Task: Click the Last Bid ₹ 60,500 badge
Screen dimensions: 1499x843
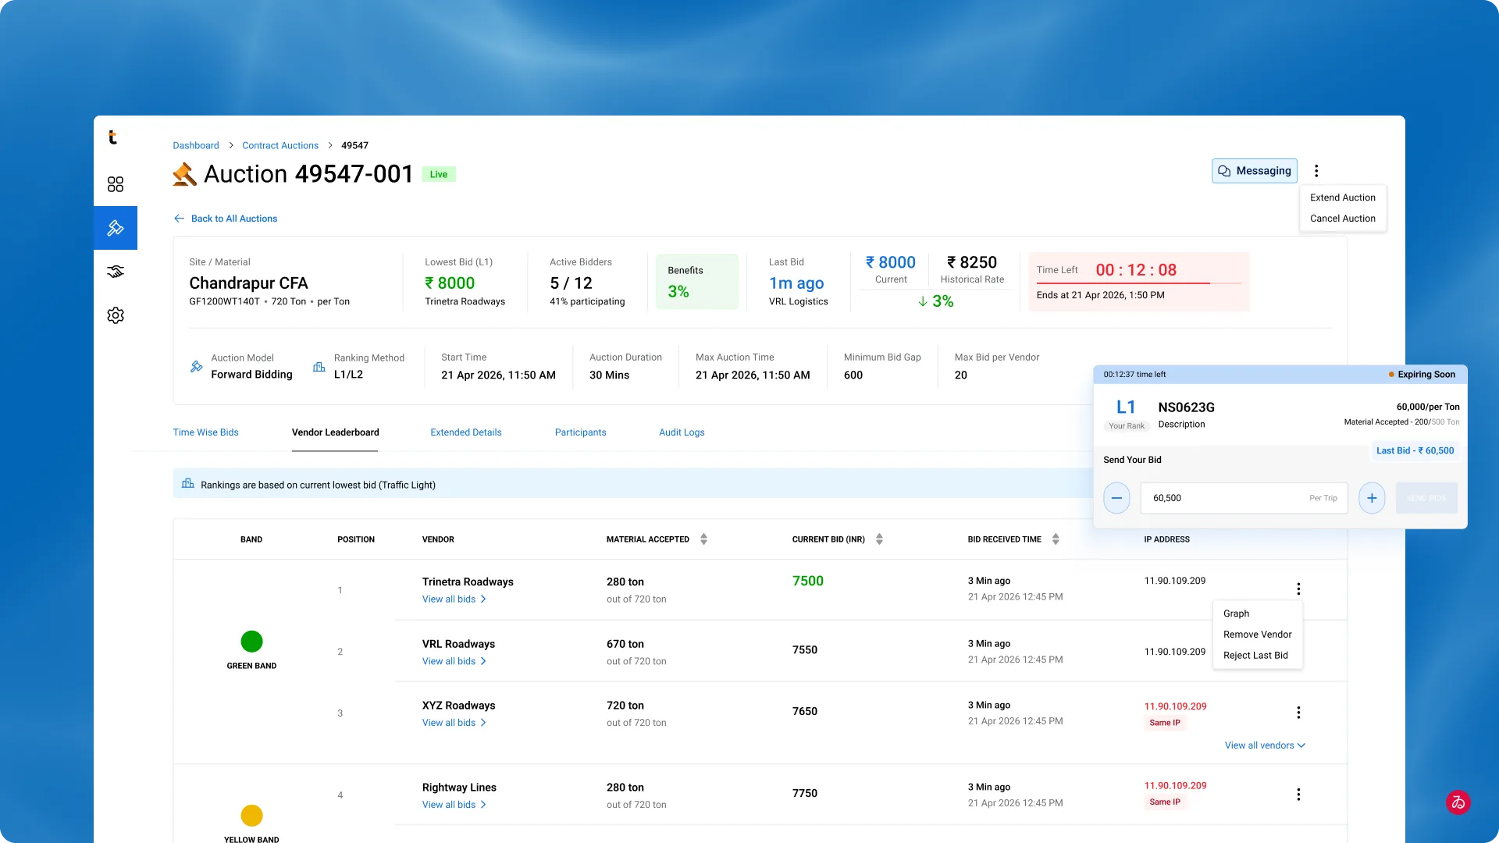Action: click(1415, 451)
